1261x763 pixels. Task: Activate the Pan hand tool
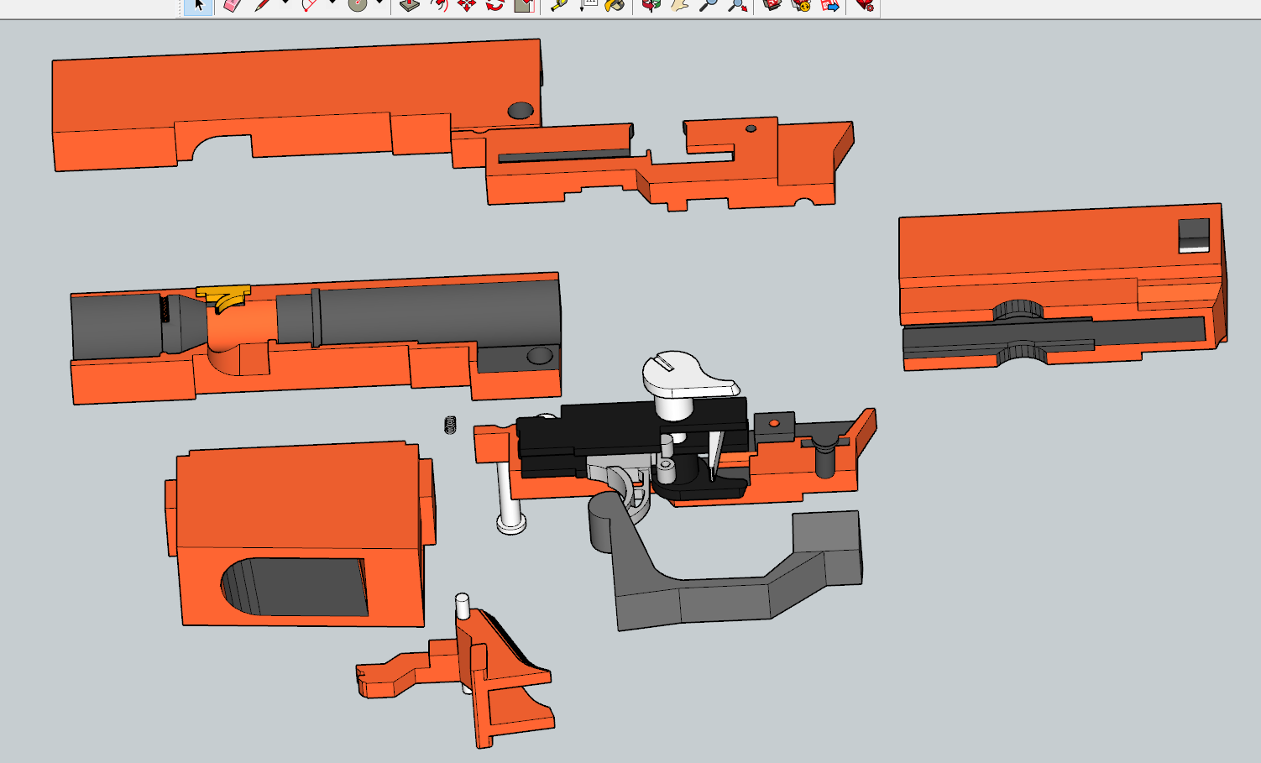pyautogui.click(x=679, y=5)
